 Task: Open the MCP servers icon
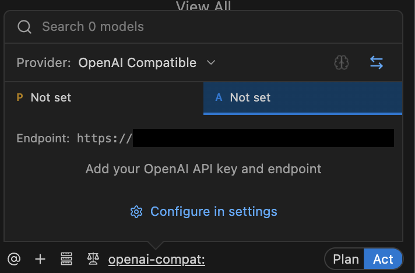point(66,259)
